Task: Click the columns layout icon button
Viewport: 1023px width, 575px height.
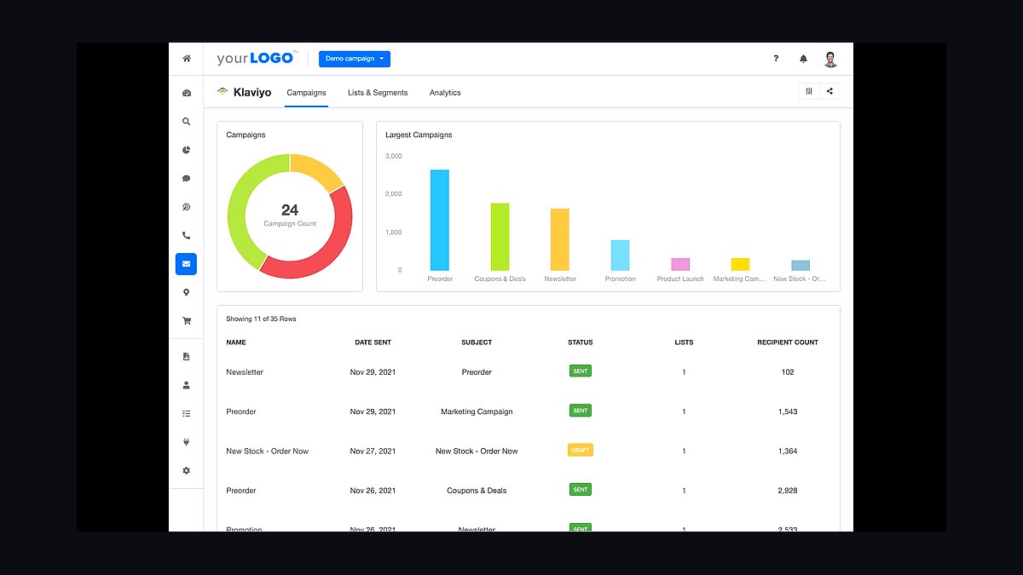Action: 809,91
